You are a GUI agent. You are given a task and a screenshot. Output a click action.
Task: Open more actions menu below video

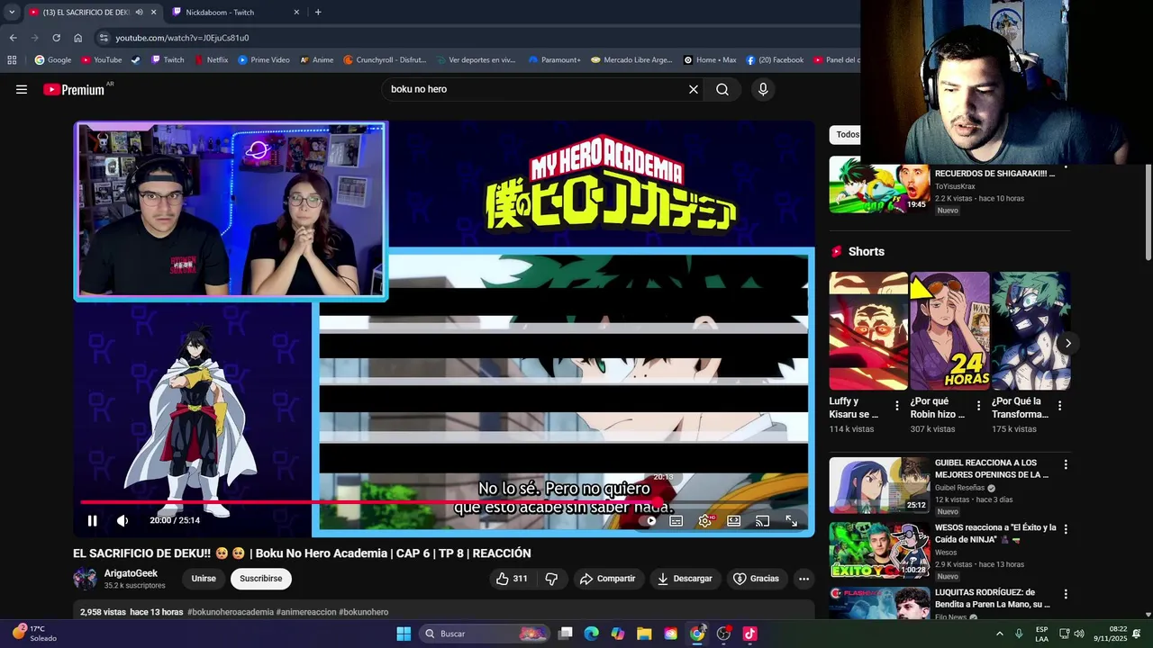(x=804, y=579)
